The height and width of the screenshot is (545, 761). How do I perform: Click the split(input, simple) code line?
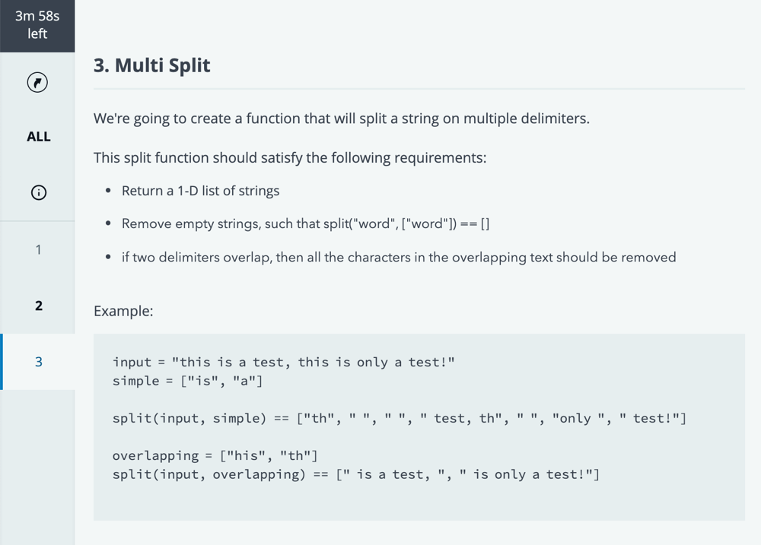[x=400, y=419]
